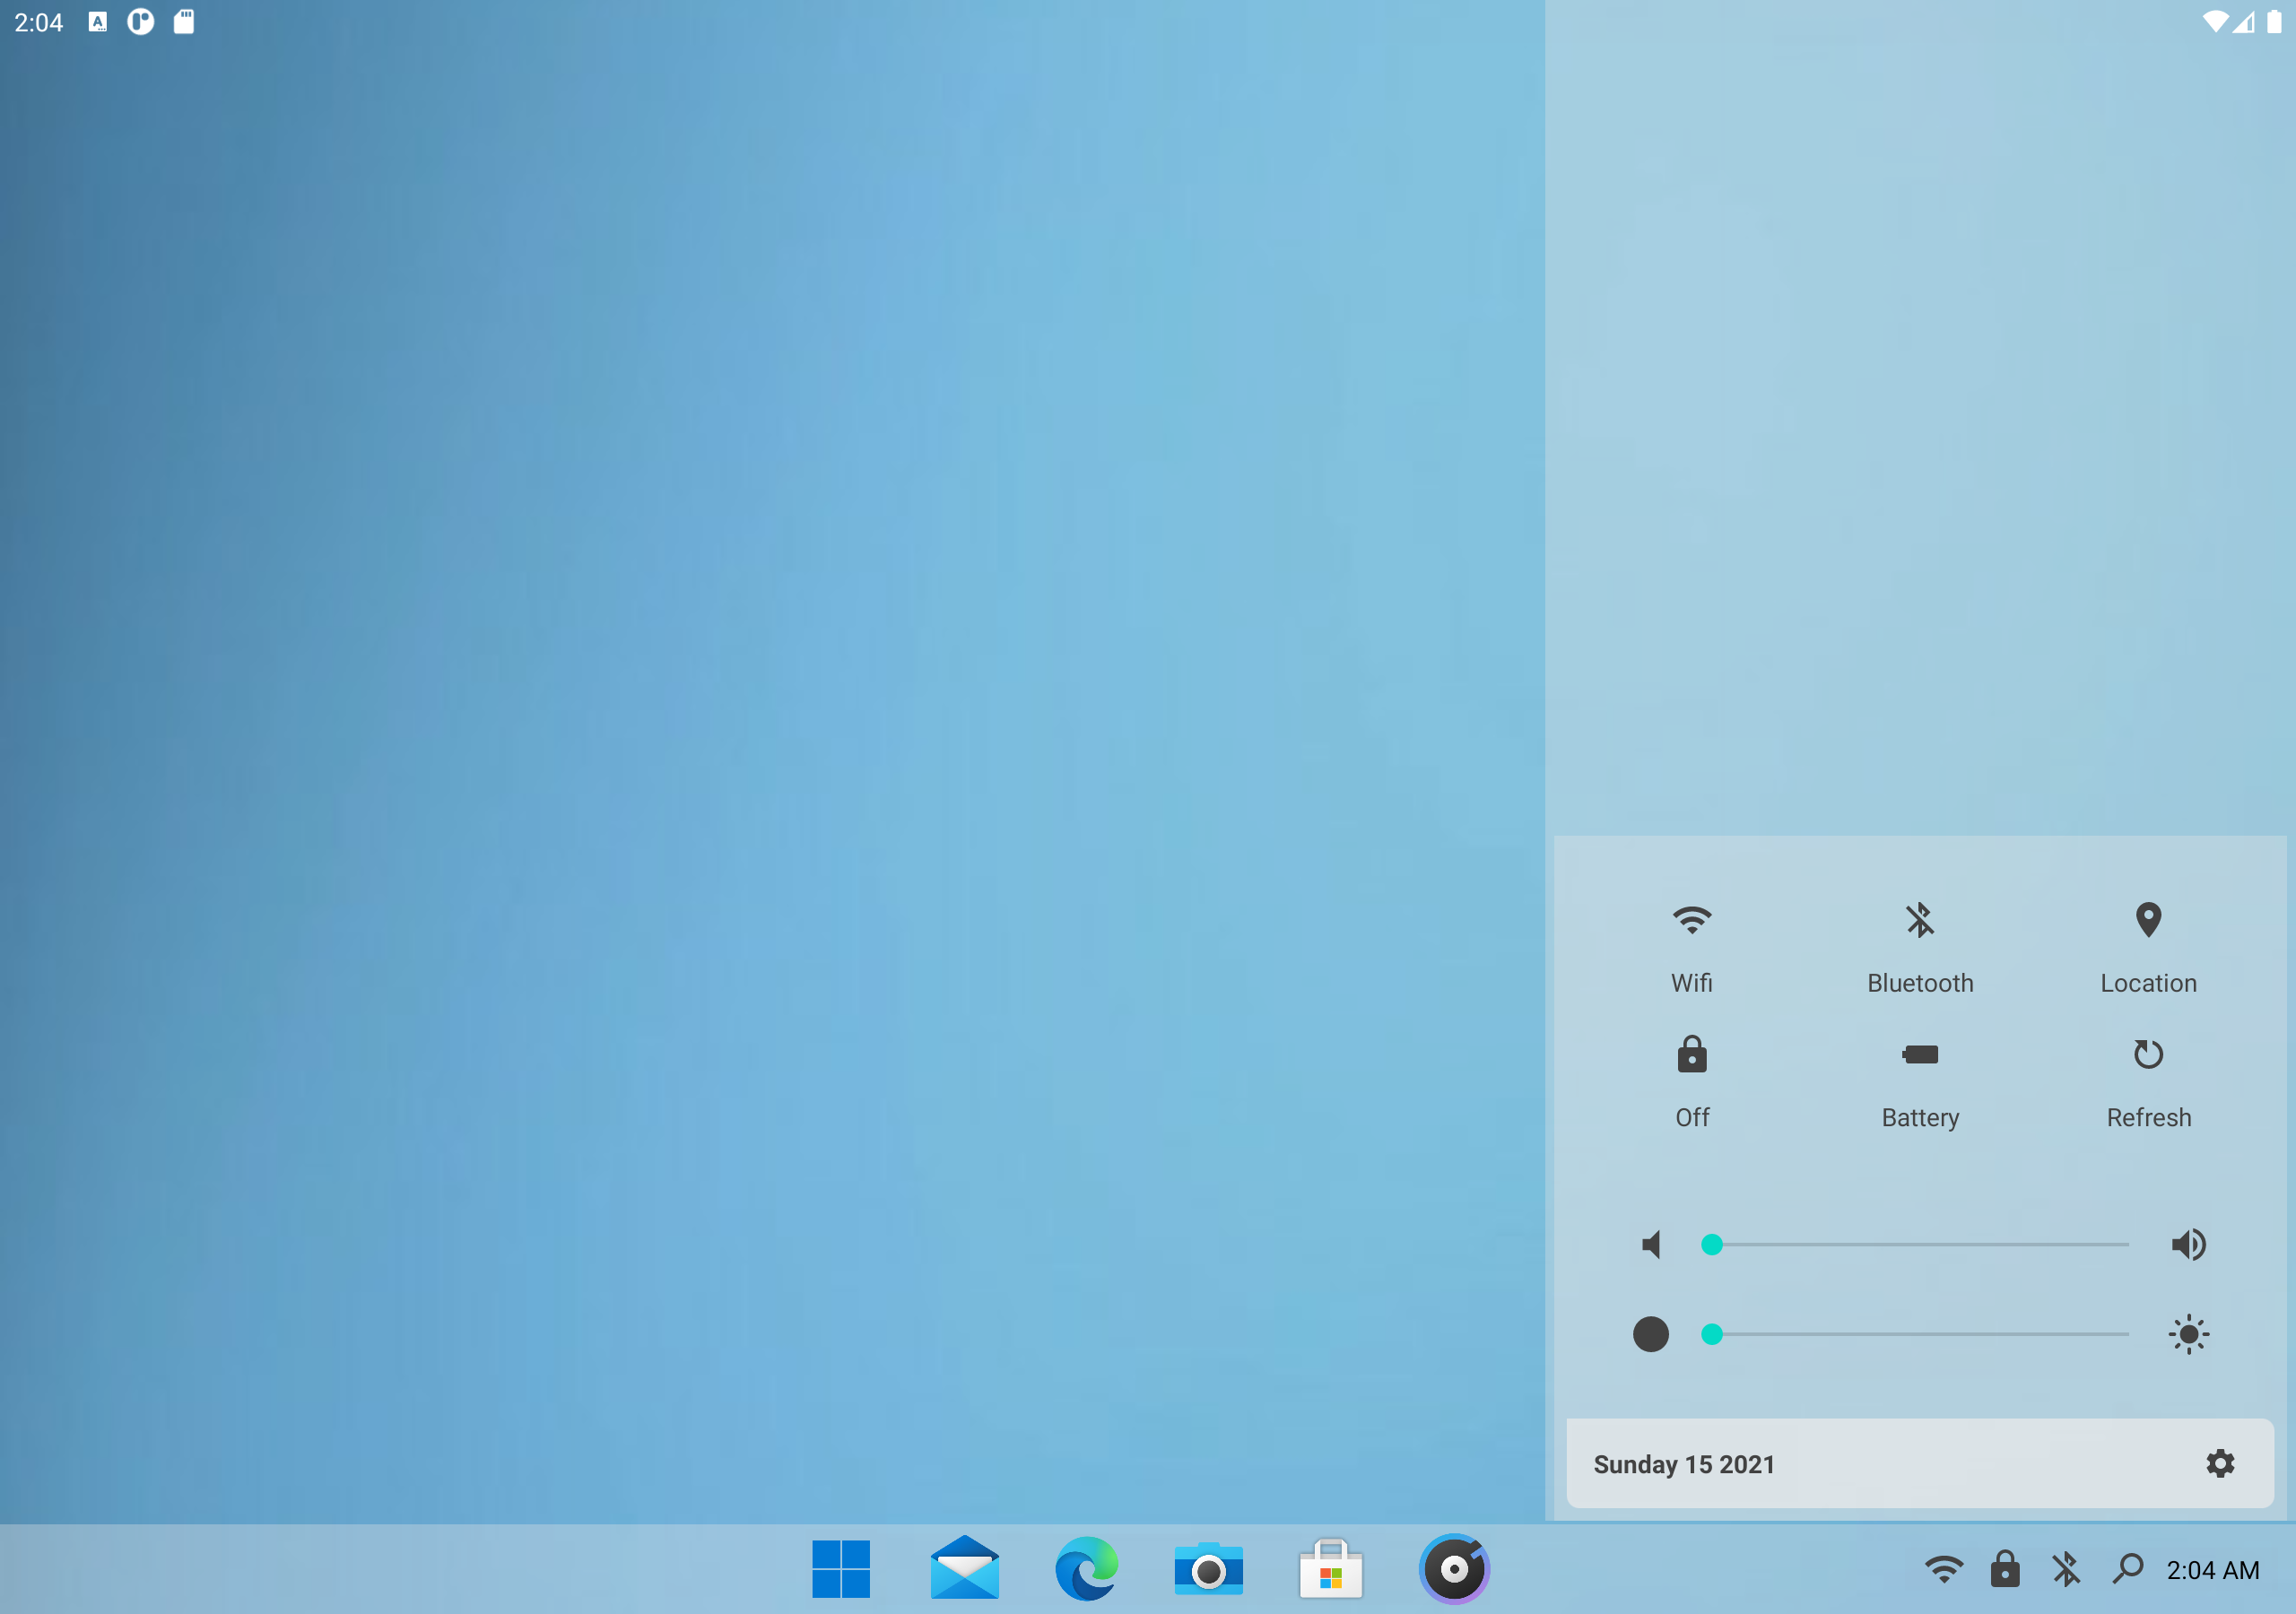The width and height of the screenshot is (2296, 1614).
Task: Launch the Microsoft Store app
Action: click(1330, 1569)
